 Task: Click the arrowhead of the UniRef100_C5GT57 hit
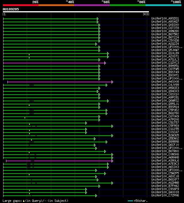86,123
